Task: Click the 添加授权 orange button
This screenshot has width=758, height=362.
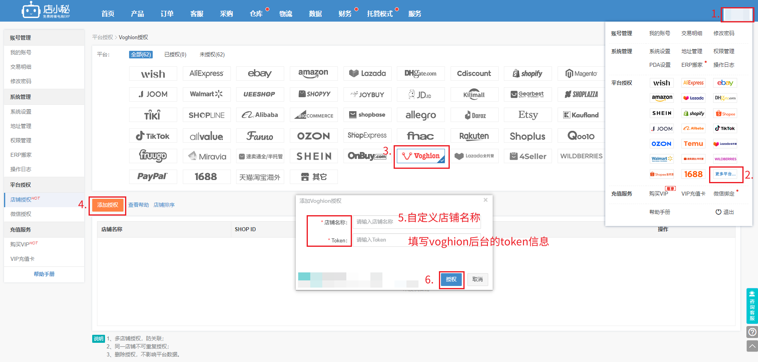Action: point(108,205)
